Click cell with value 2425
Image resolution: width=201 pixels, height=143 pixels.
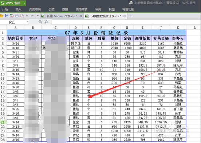(127, 122)
